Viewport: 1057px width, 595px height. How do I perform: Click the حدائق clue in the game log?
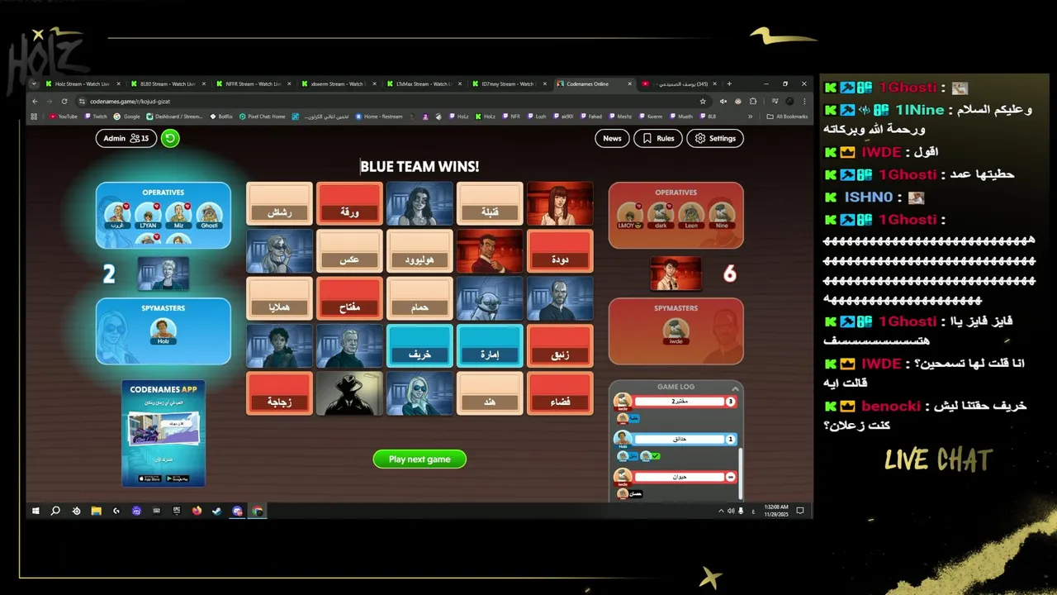[x=679, y=439]
